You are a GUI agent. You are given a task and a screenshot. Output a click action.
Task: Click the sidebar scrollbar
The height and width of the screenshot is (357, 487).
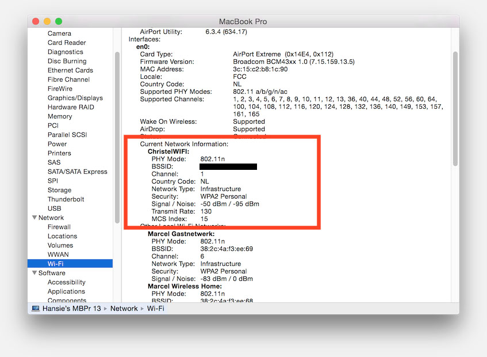point(117,138)
